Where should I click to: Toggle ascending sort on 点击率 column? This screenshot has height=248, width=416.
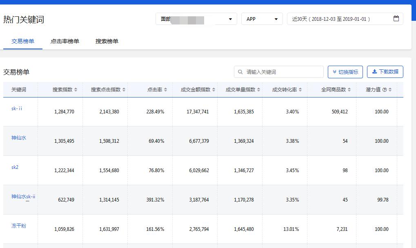[166, 89]
